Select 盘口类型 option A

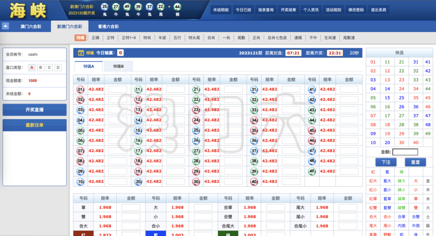pos(32,68)
